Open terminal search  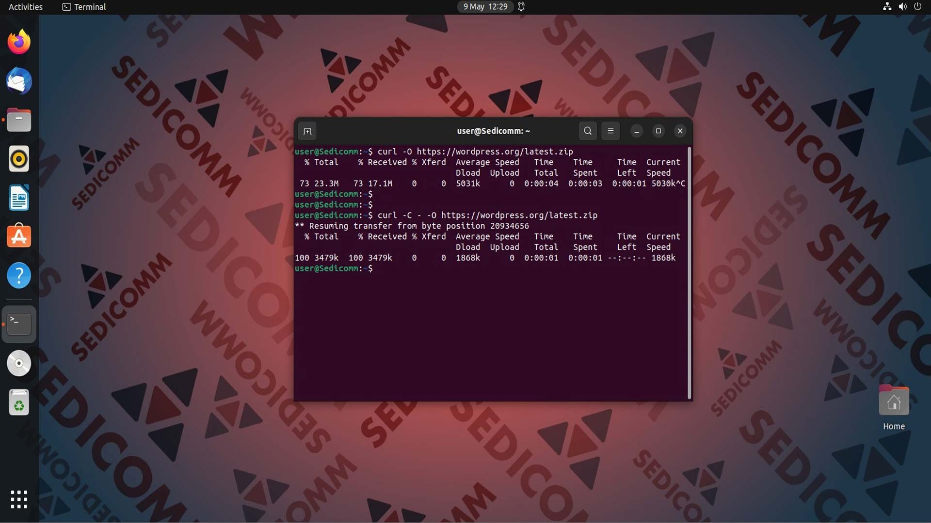tap(588, 131)
